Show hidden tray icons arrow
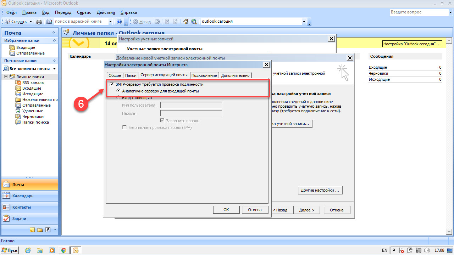Viewport: 454px width, 255px height. (394, 250)
